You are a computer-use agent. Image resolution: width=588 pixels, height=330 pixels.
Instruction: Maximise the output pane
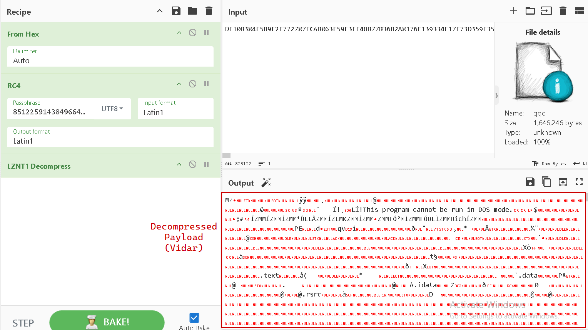tap(579, 182)
